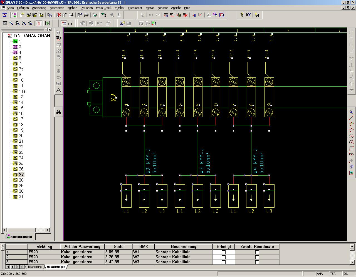Select page 27 in the page tree
This screenshot has width=356, height=277.
(x=21, y=175)
